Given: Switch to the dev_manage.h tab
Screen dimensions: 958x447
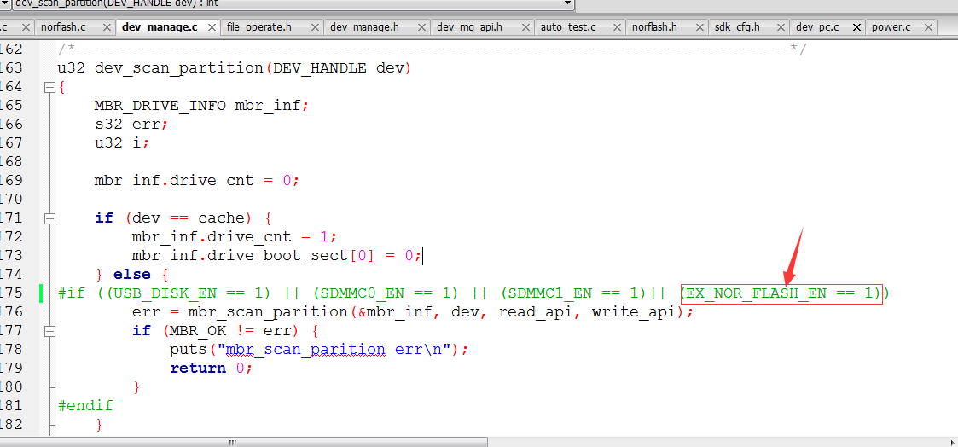Looking at the screenshot, I should pyautogui.click(x=365, y=27).
